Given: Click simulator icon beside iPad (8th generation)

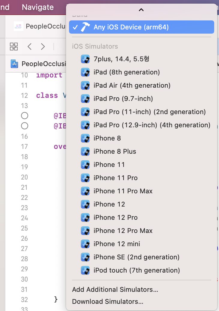Looking at the screenshot, I should pyautogui.click(x=85, y=72).
